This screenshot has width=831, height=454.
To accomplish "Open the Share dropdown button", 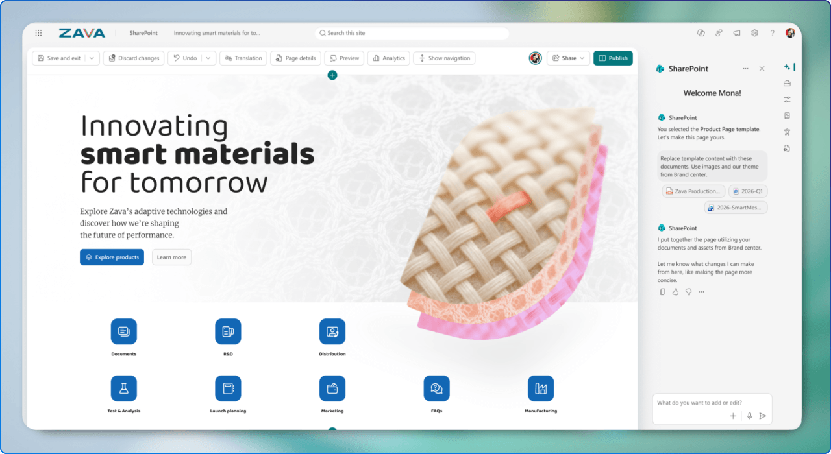I will (x=569, y=58).
